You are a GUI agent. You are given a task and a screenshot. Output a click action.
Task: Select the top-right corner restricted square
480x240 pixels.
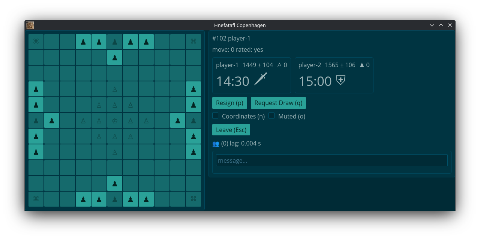click(193, 42)
